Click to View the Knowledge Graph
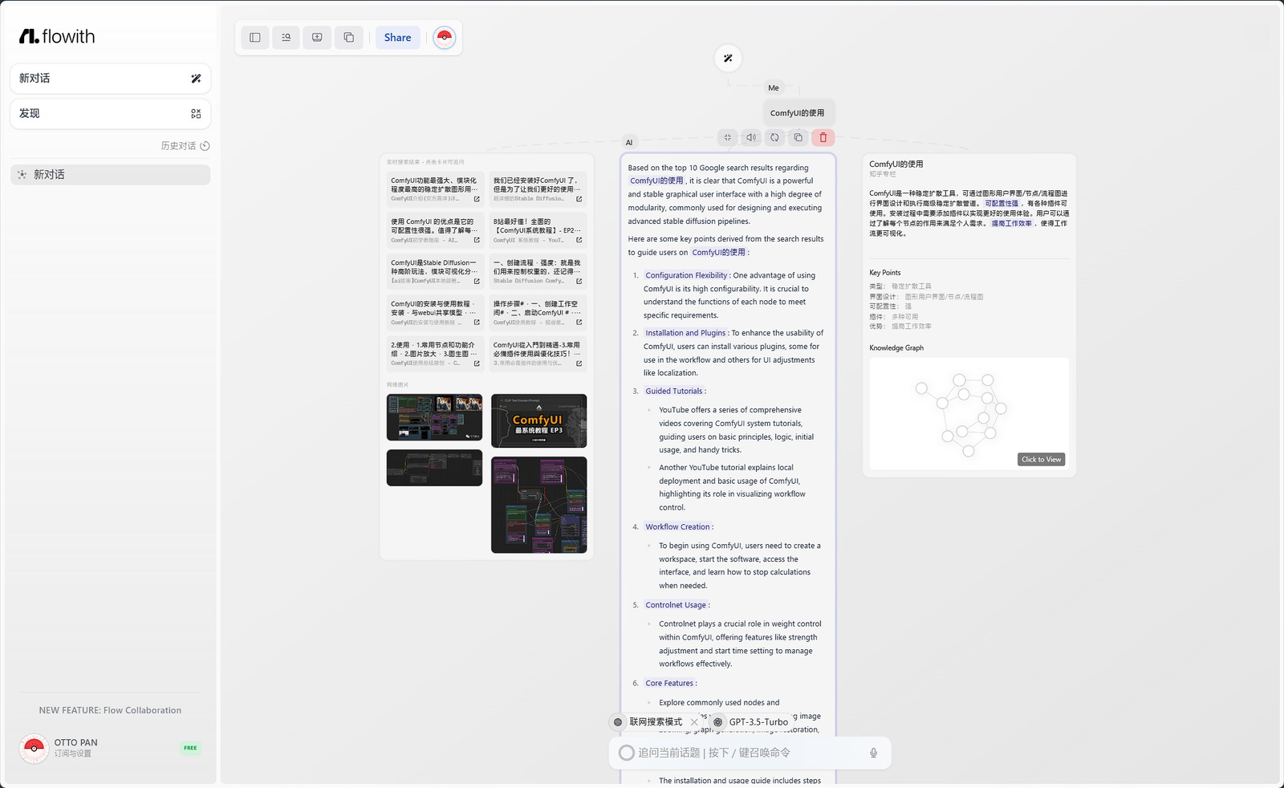The image size is (1284, 788). (1041, 460)
